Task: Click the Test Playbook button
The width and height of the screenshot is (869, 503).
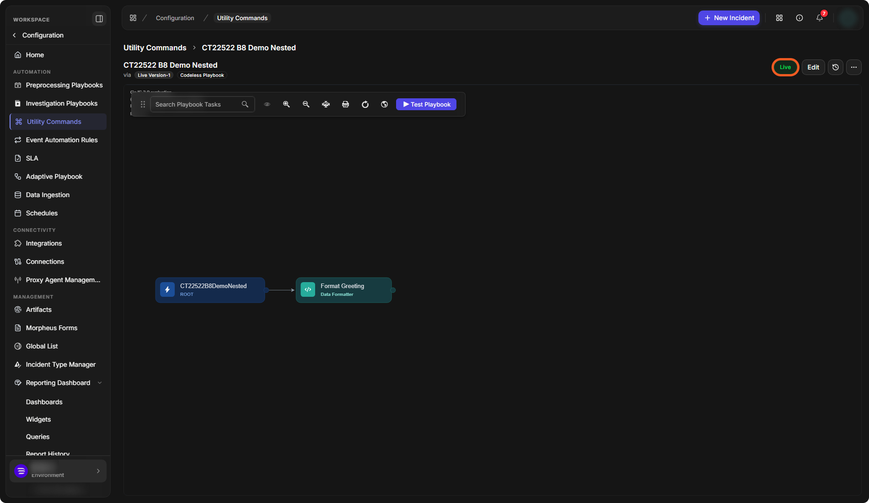Action: 426,104
